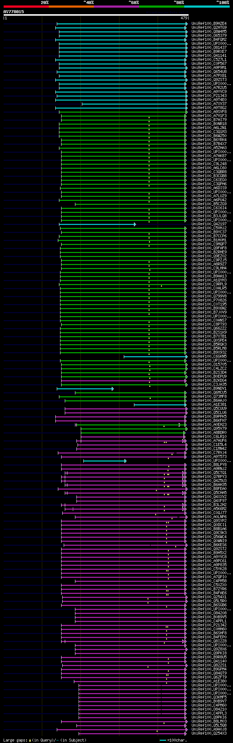Select subject label UniRef100_A9T8G2

coord(209,108)
